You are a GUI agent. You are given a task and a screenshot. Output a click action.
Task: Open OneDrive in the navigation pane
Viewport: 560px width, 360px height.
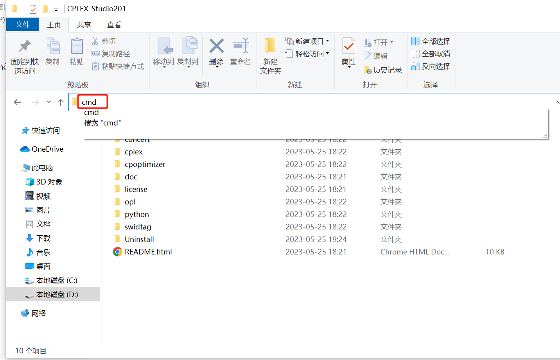tap(42, 149)
